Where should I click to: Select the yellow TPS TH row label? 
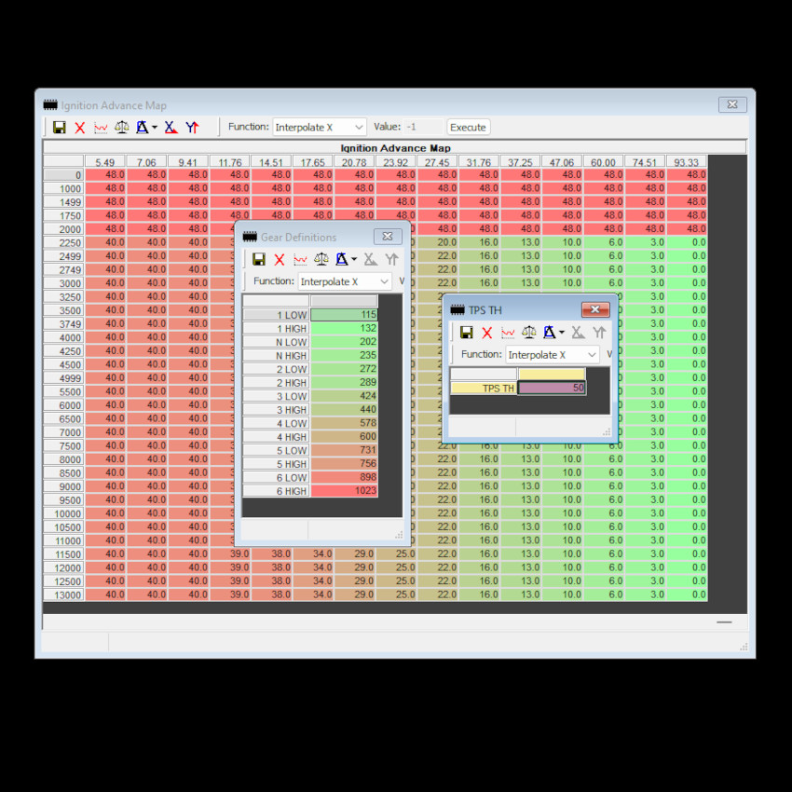point(483,388)
